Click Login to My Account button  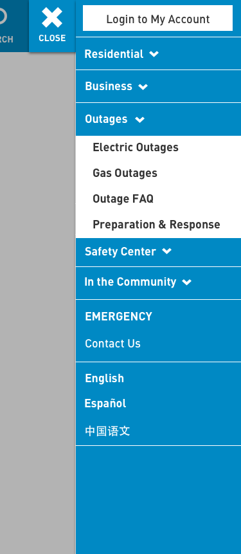point(157,19)
